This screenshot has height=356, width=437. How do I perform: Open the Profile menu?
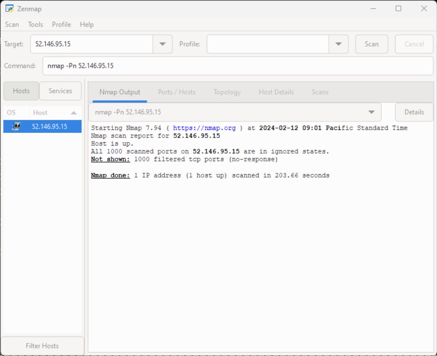coord(61,24)
